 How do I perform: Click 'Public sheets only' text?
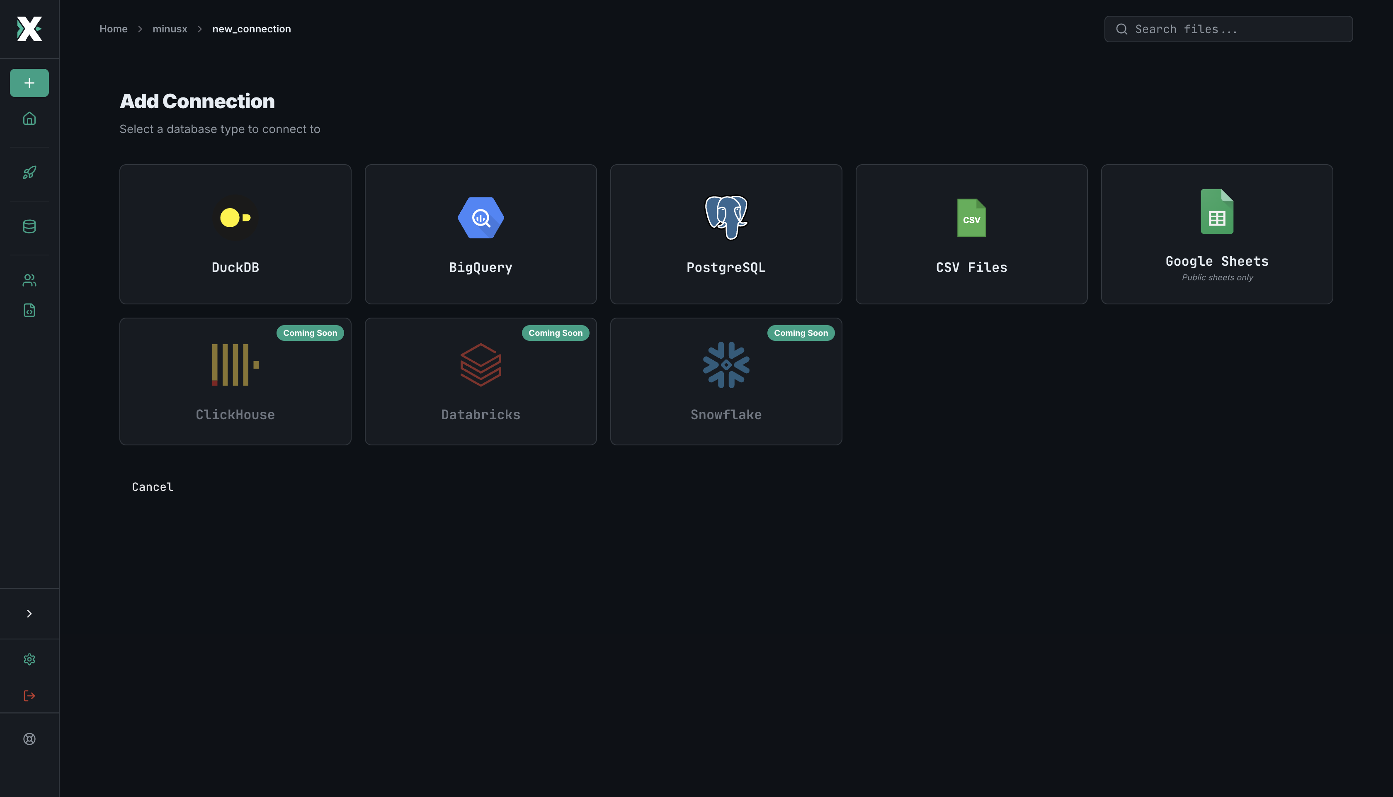pos(1217,277)
